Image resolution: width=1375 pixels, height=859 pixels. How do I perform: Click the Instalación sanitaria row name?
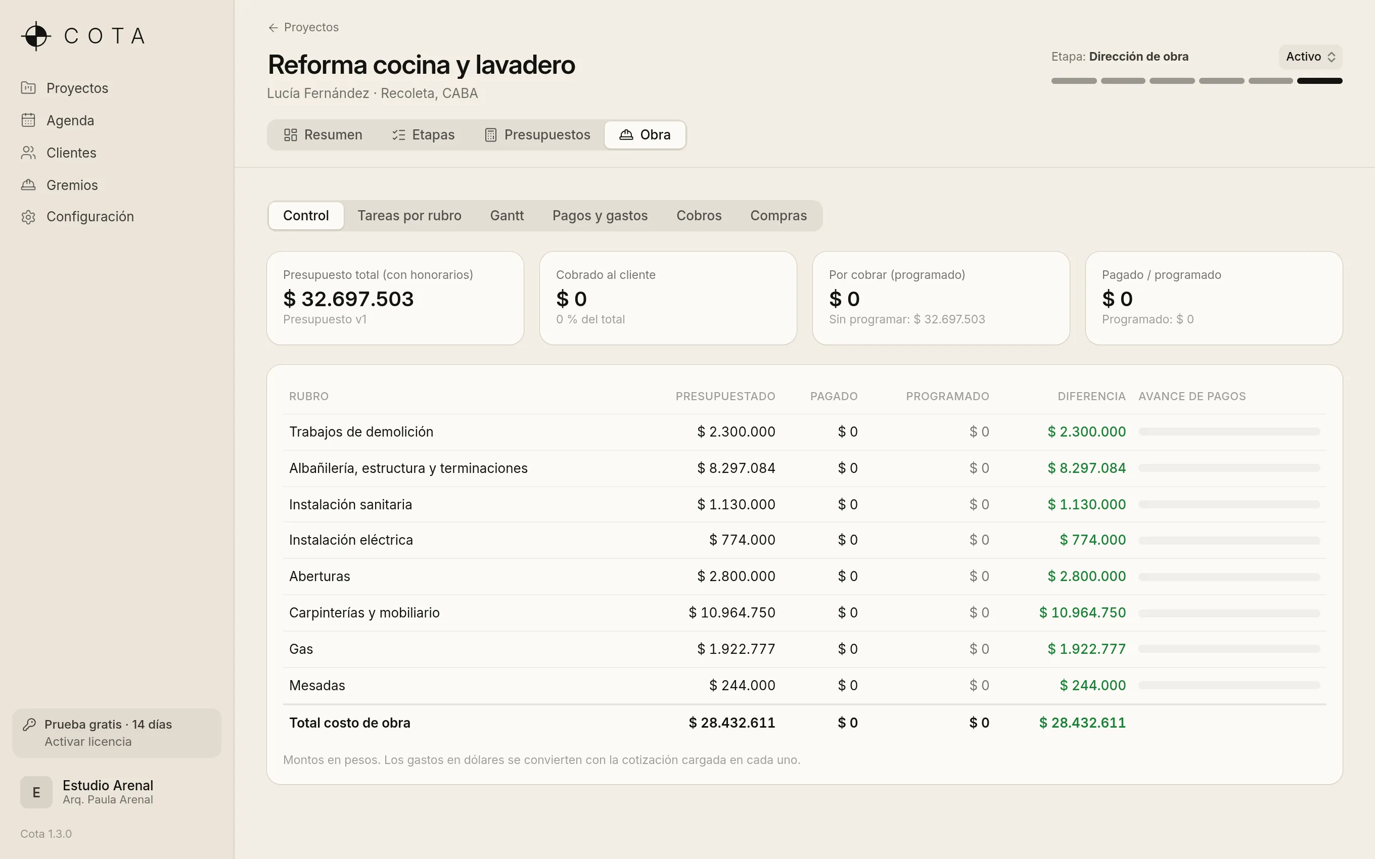(x=350, y=504)
